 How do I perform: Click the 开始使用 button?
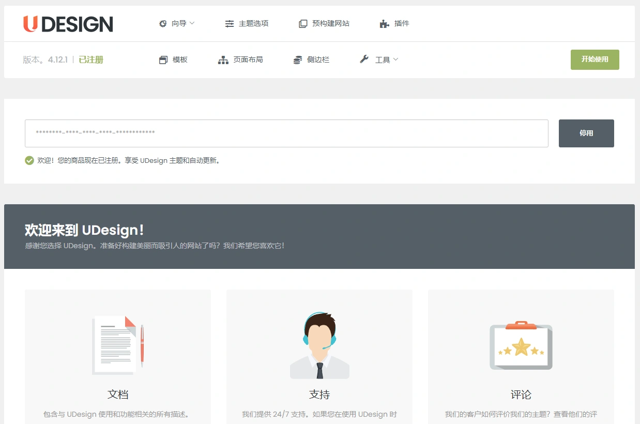pos(595,59)
